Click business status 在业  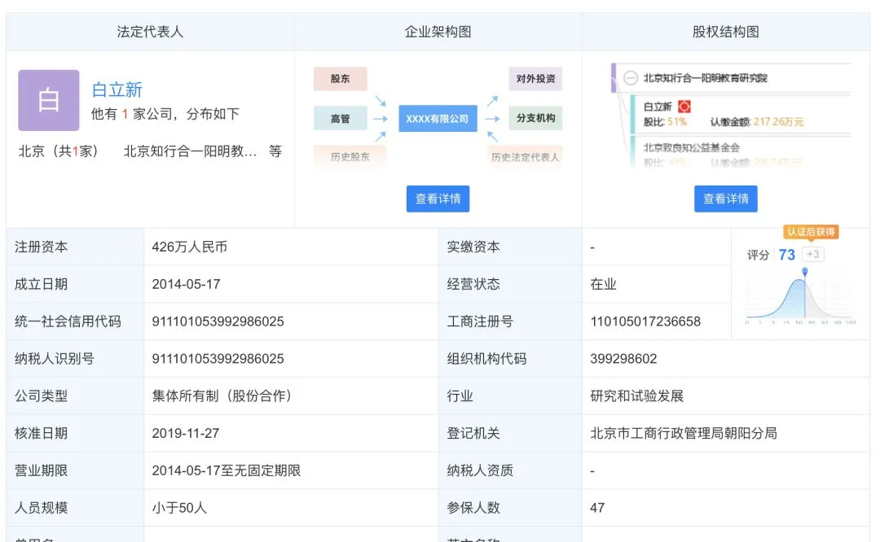[603, 284]
